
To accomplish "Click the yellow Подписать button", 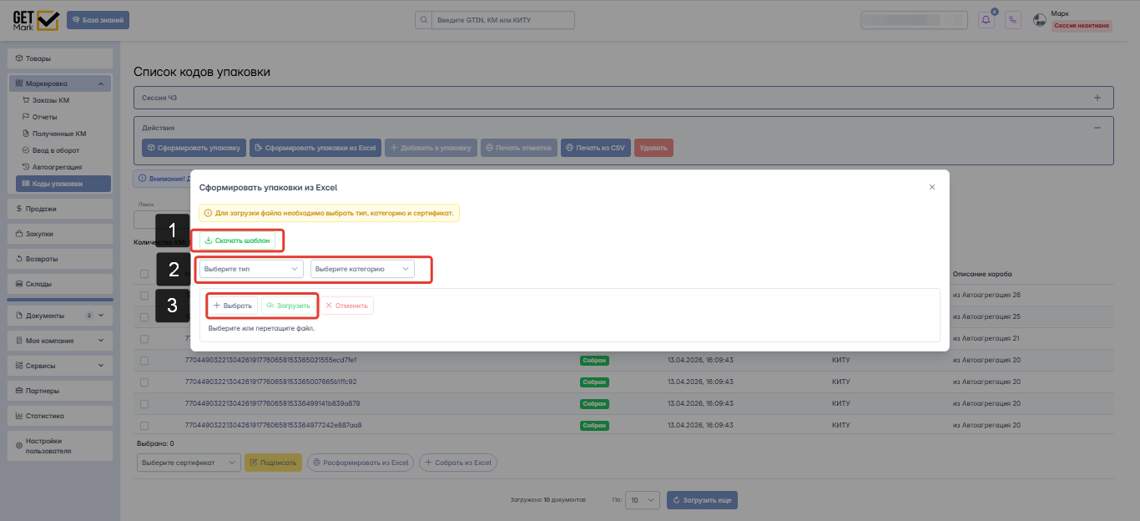I will [273, 463].
